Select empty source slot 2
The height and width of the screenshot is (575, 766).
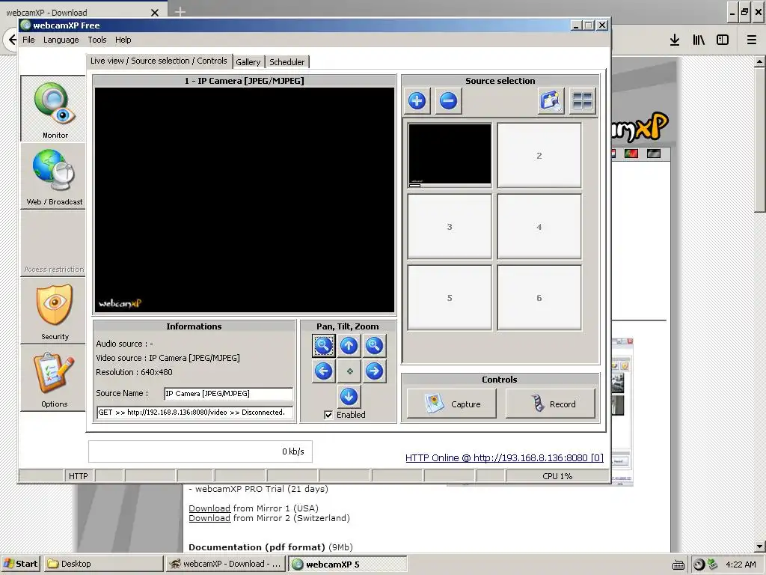point(539,155)
